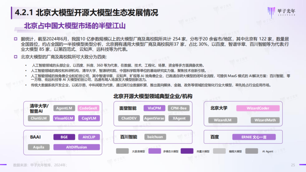This screenshot has width=306, height=172.
Task: Click the BAAI label
Action: coord(35,137)
